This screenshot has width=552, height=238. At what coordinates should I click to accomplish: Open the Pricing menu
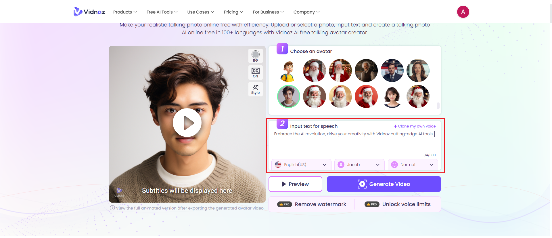pyautogui.click(x=233, y=12)
